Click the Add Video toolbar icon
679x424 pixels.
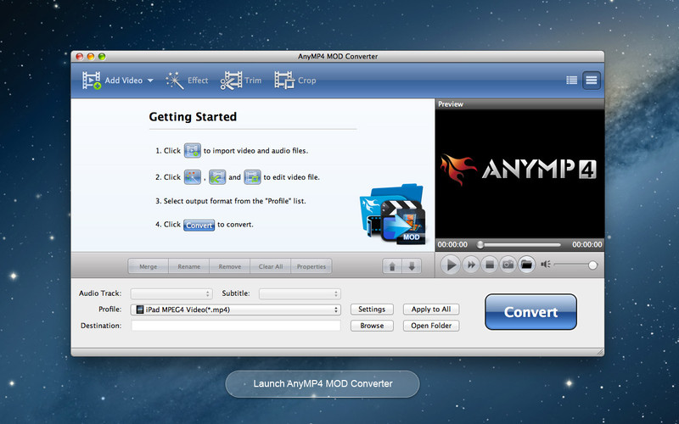tap(92, 81)
